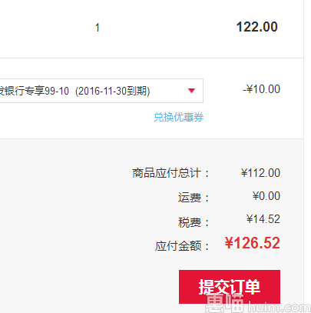311x313 pixels.
Task: Click the coupon discount amount -¥10.00
Action: 261,89
